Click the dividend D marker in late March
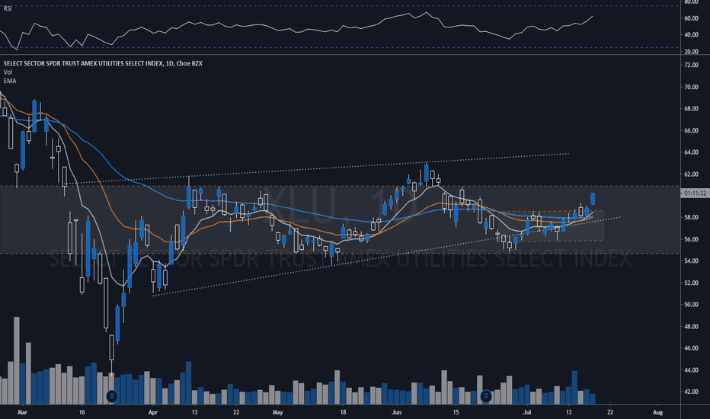710x419 pixels. pos(112,396)
